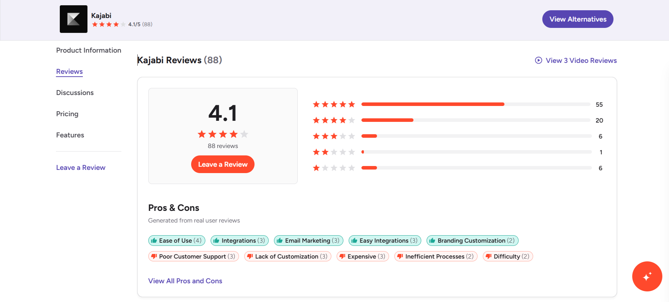Click thumbs-down icon on Difficulty
669x302 pixels.
[488, 256]
